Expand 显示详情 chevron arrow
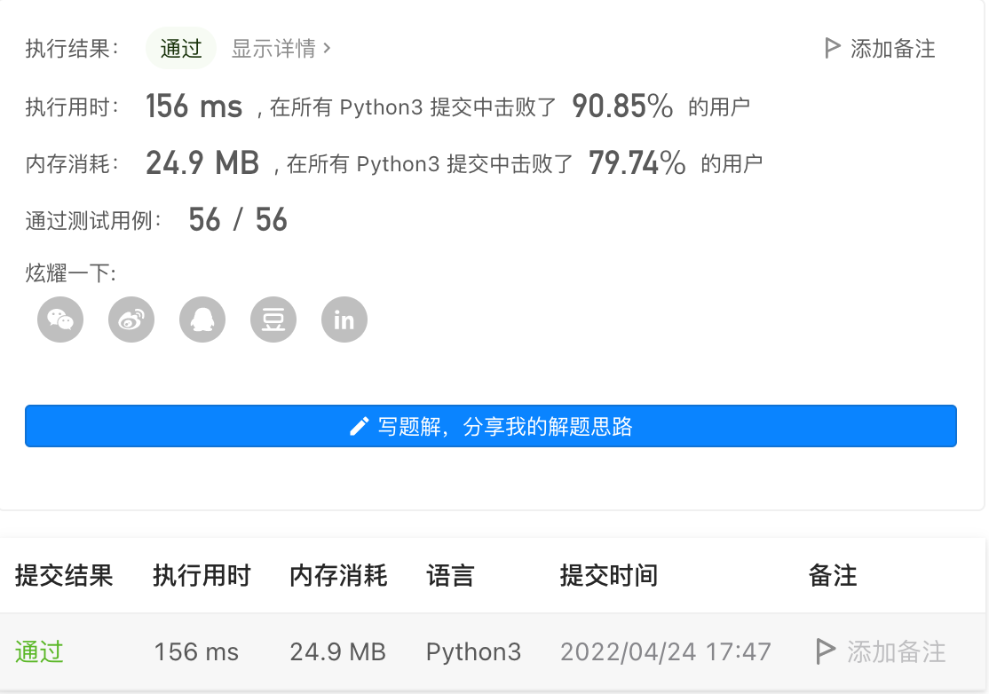Screen dimensions: 989x694 327,48
